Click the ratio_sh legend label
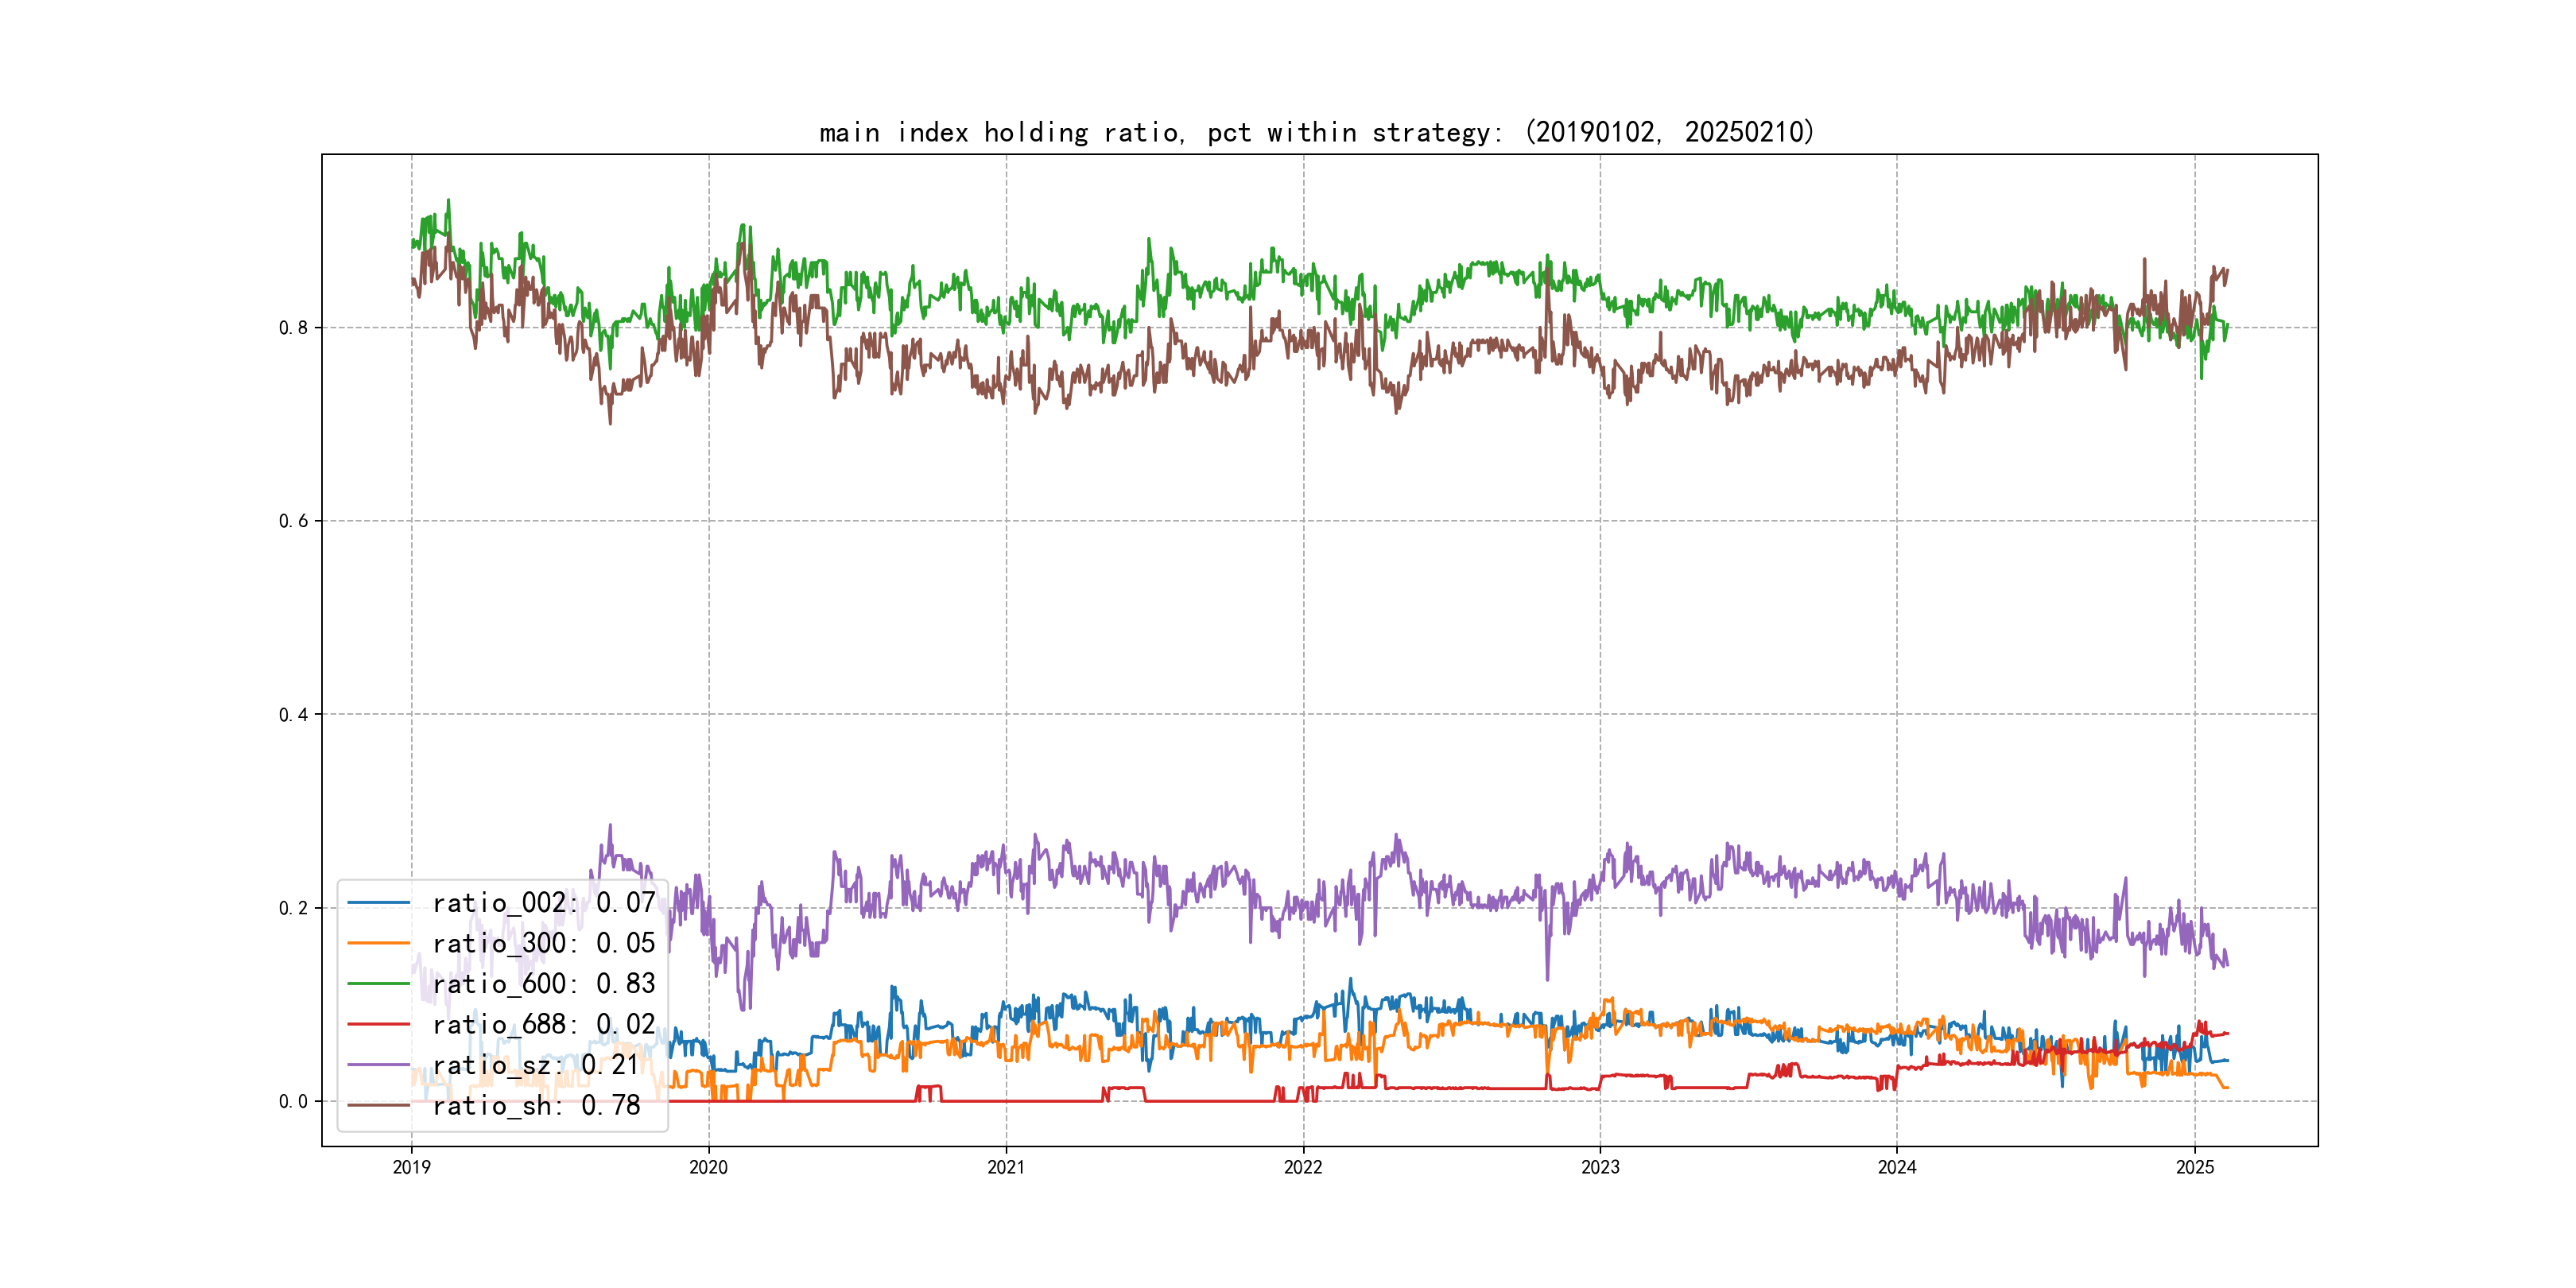The height and width of the screenshot is (1288, 2576). [x=535, y=1105]
